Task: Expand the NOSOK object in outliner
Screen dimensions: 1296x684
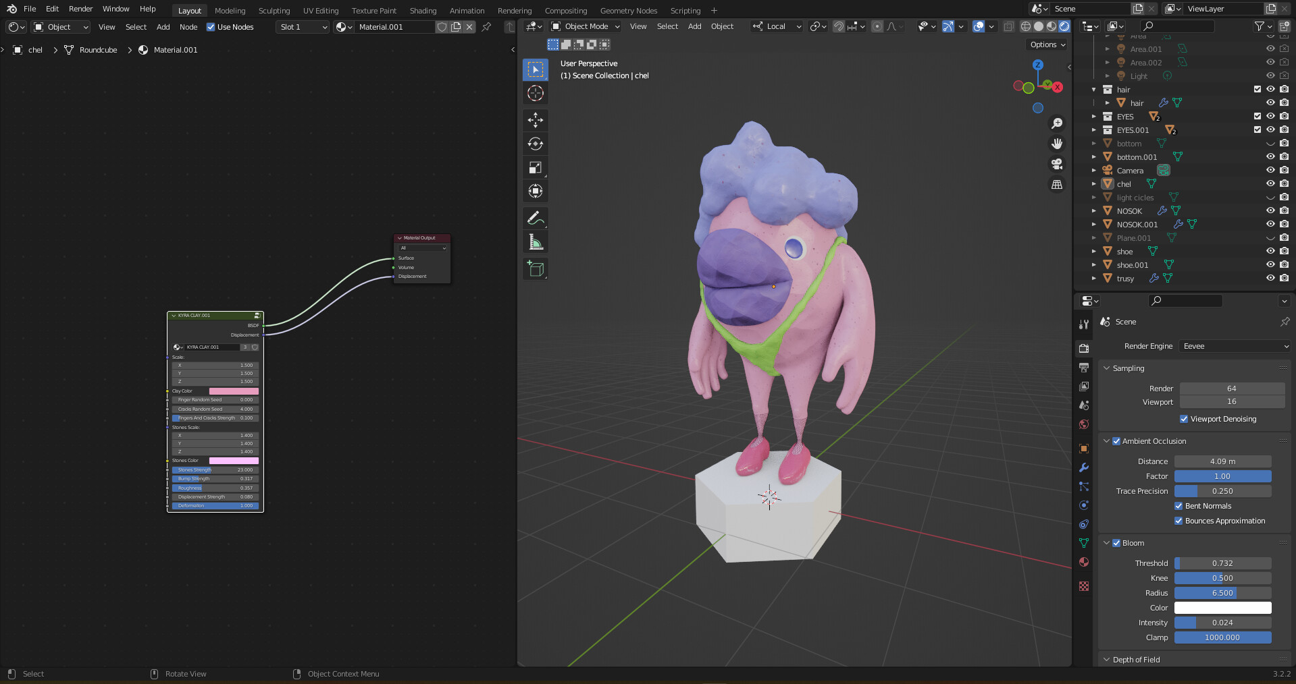Action: point(1094,210)
